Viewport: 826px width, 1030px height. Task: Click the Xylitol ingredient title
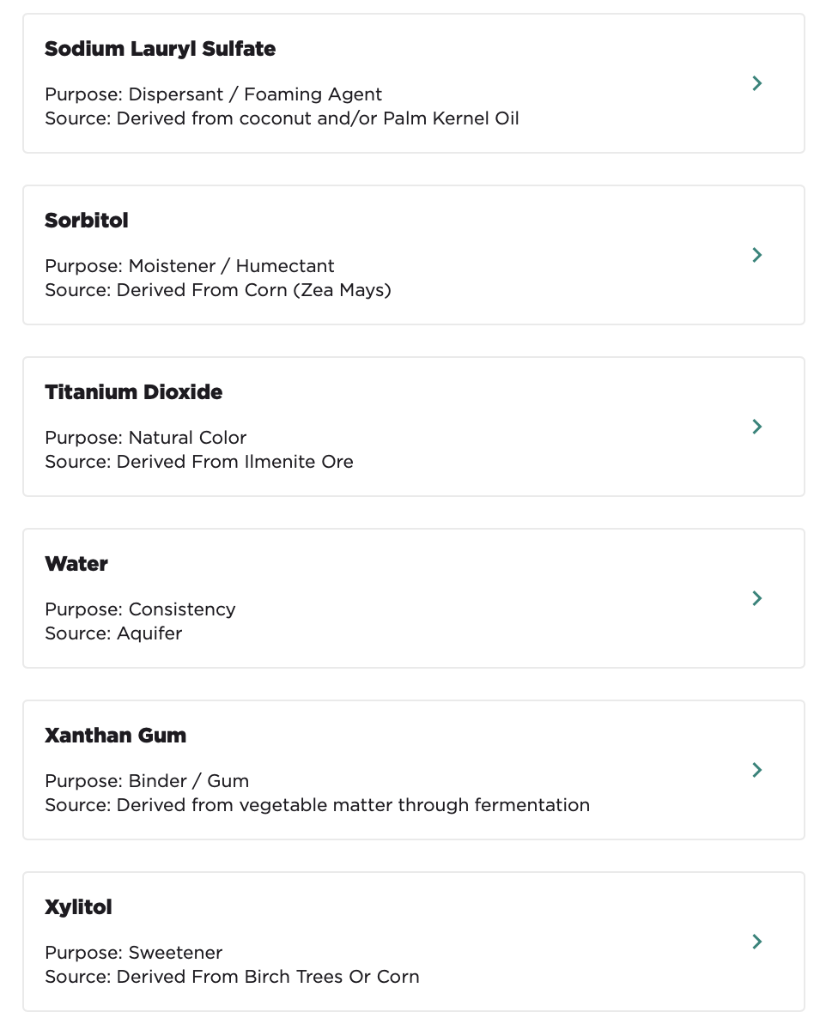pos(78,907)
